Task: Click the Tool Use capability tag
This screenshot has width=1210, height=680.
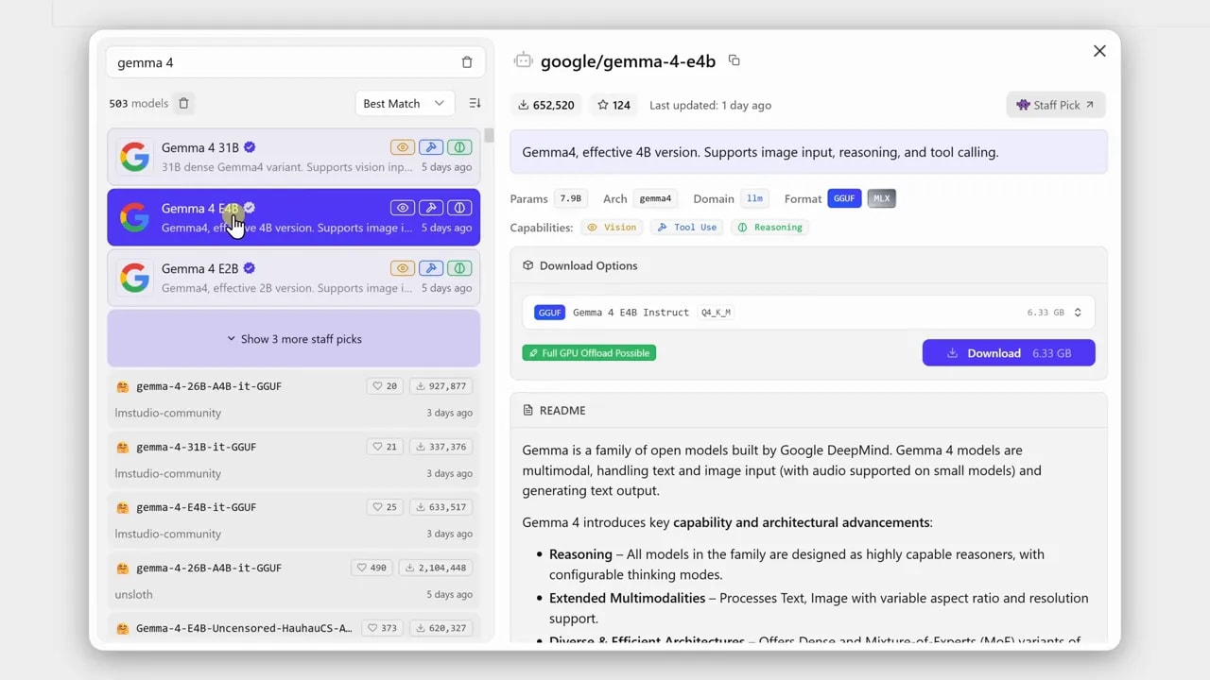Action: coord(687,228)
